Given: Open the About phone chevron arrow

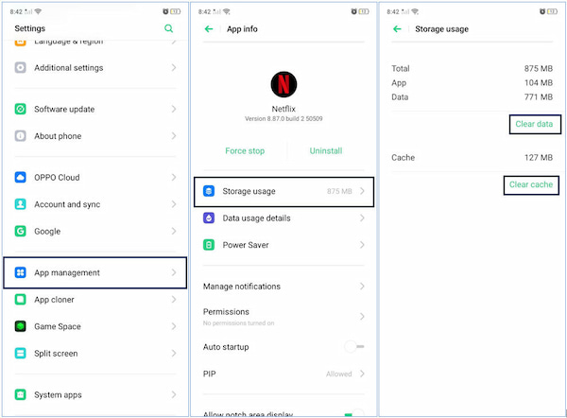Looking at the screenshot, I should 174,136.
